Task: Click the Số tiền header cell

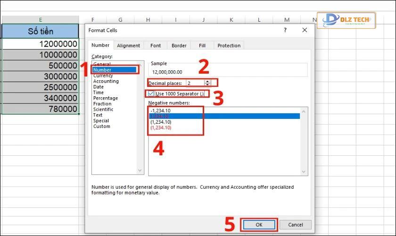Action: (x=41, y=31)
